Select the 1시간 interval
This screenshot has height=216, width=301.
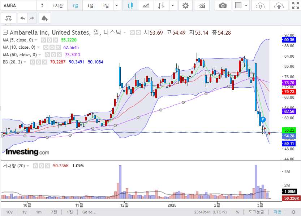click(x=57, y=5)
